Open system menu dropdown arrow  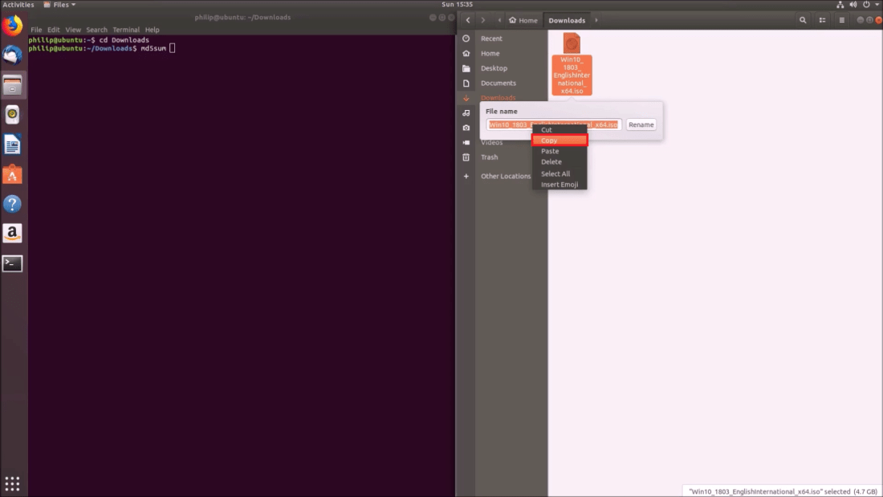coord(877,5)
